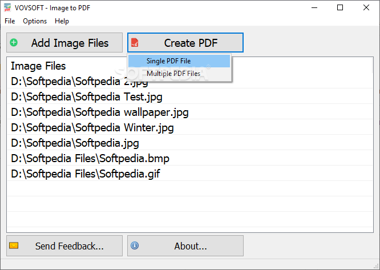Screen dimensions: 380x270
Task: Close the Image to PDF window
Action: 366,7
